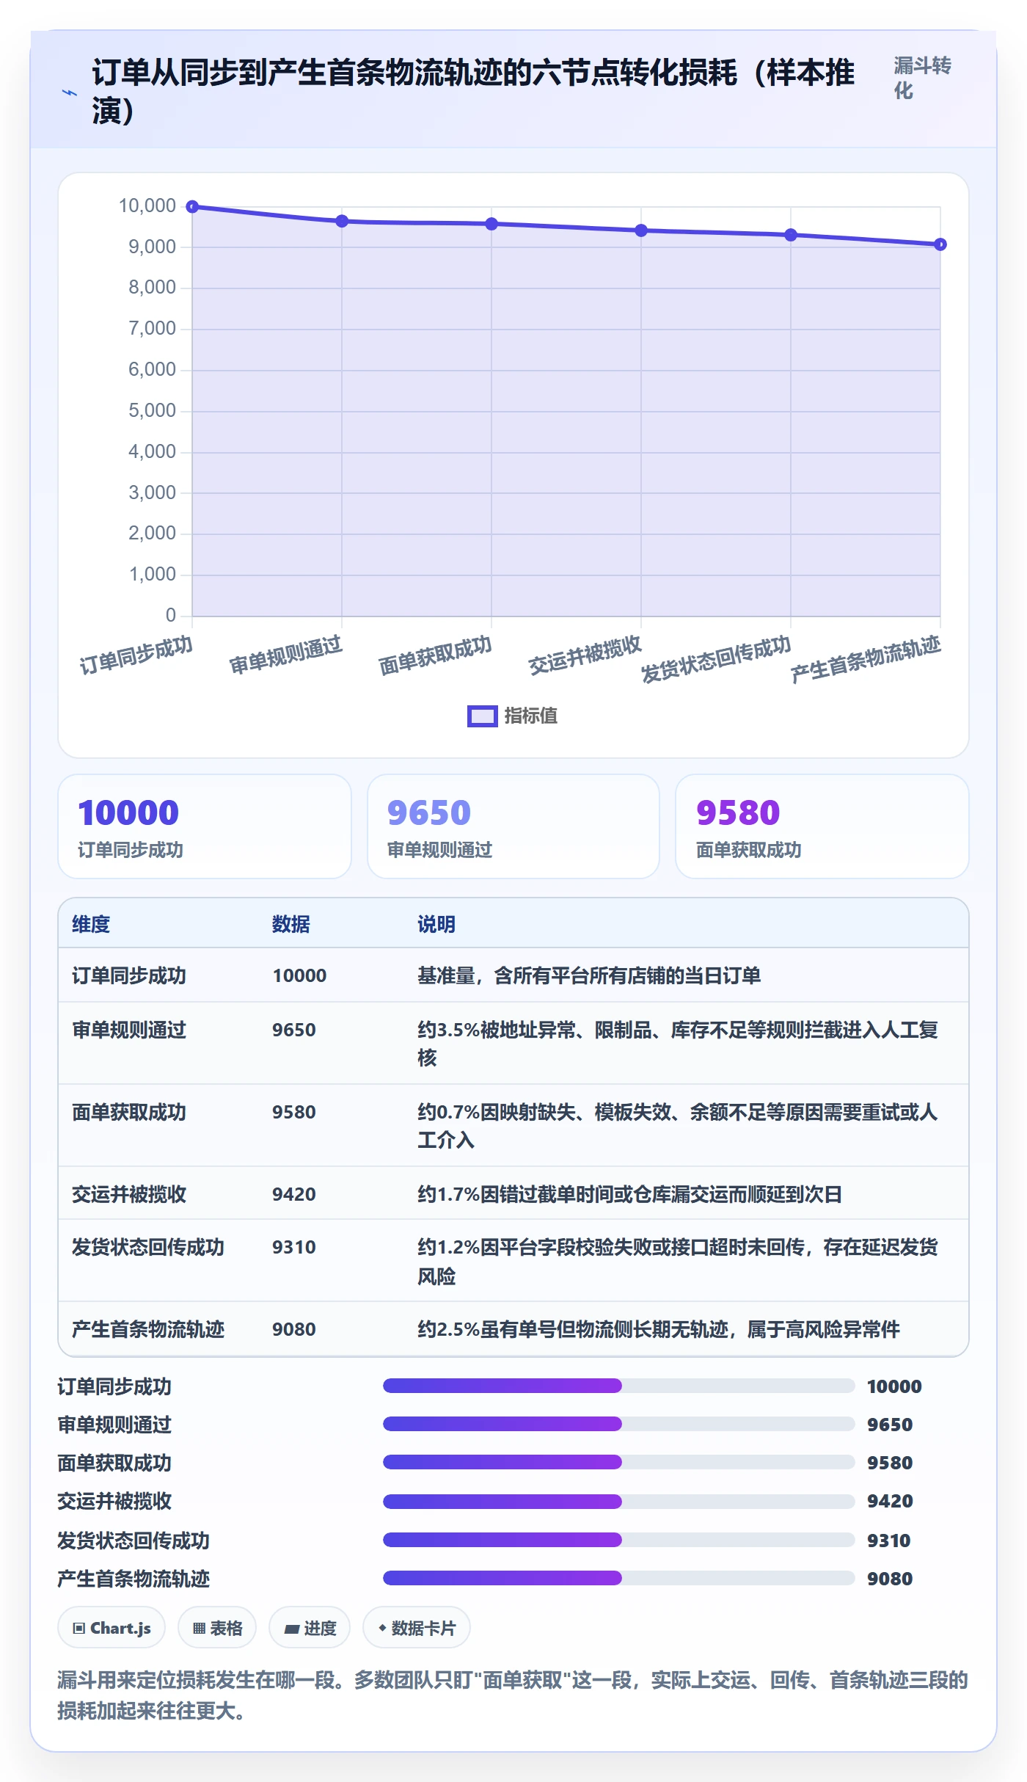This screenshot has height=1782, width=1027.
Task: Select the chart point for 面单获取成功
Action: coord(491,224)
